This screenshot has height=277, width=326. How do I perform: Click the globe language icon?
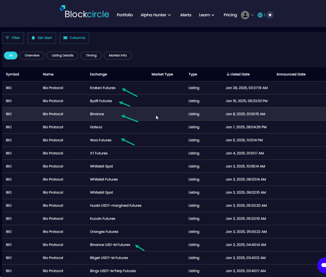click(x=260, y=15)
